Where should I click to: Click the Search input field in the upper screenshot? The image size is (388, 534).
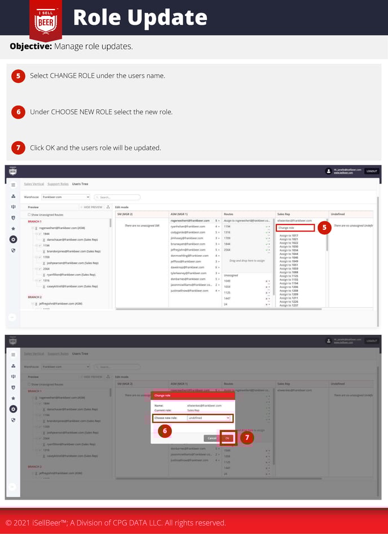(117, 197)
